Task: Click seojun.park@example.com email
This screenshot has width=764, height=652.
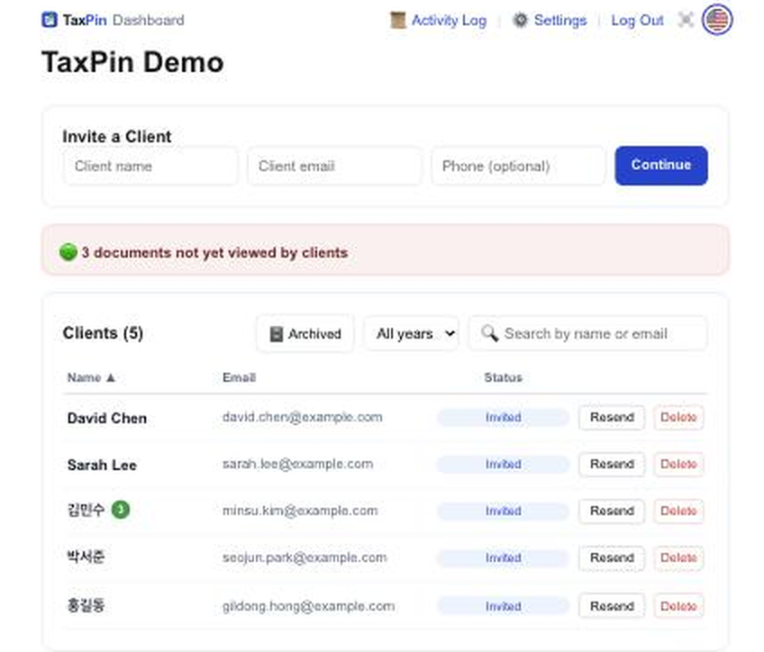Action: 305,557
